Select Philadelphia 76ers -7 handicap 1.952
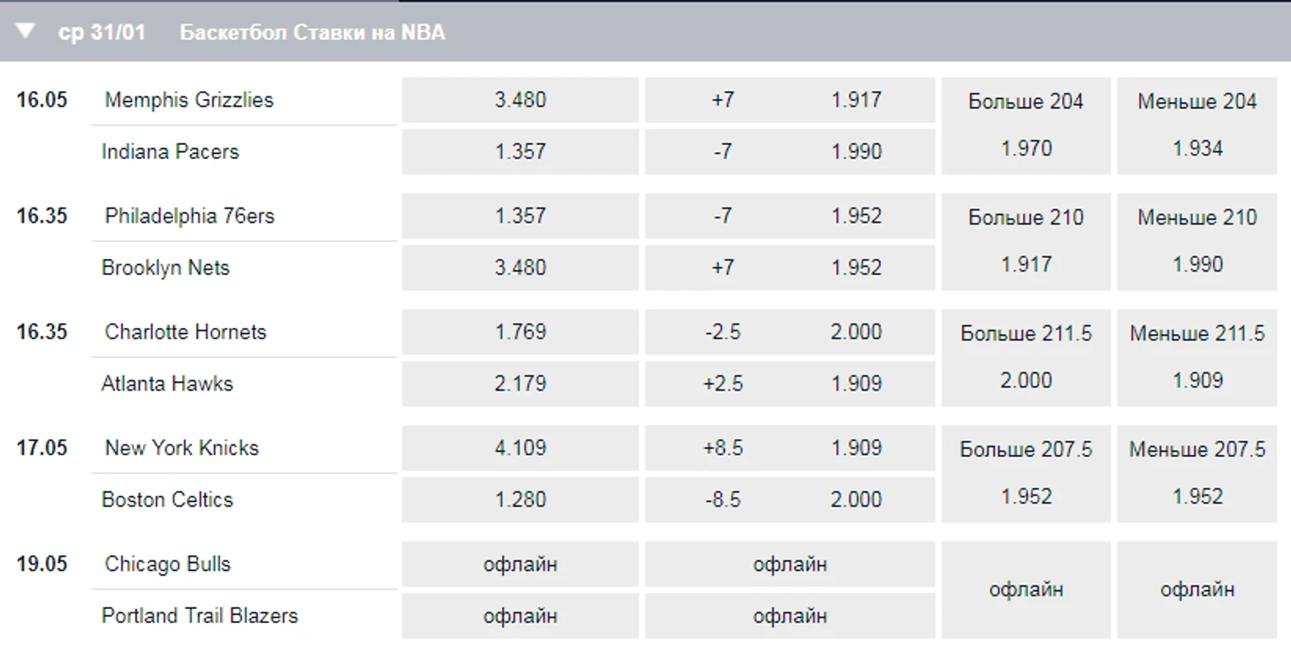The height and width of the screenshot is (654, 1291). pyautogui.click(x=789, y=216)
